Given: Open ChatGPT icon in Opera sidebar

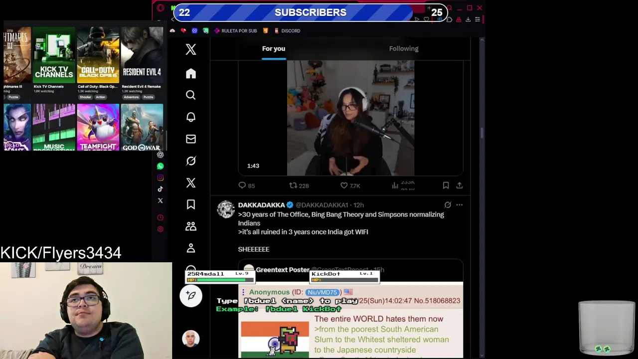Looking at the screenshot, I should (160, 155).
